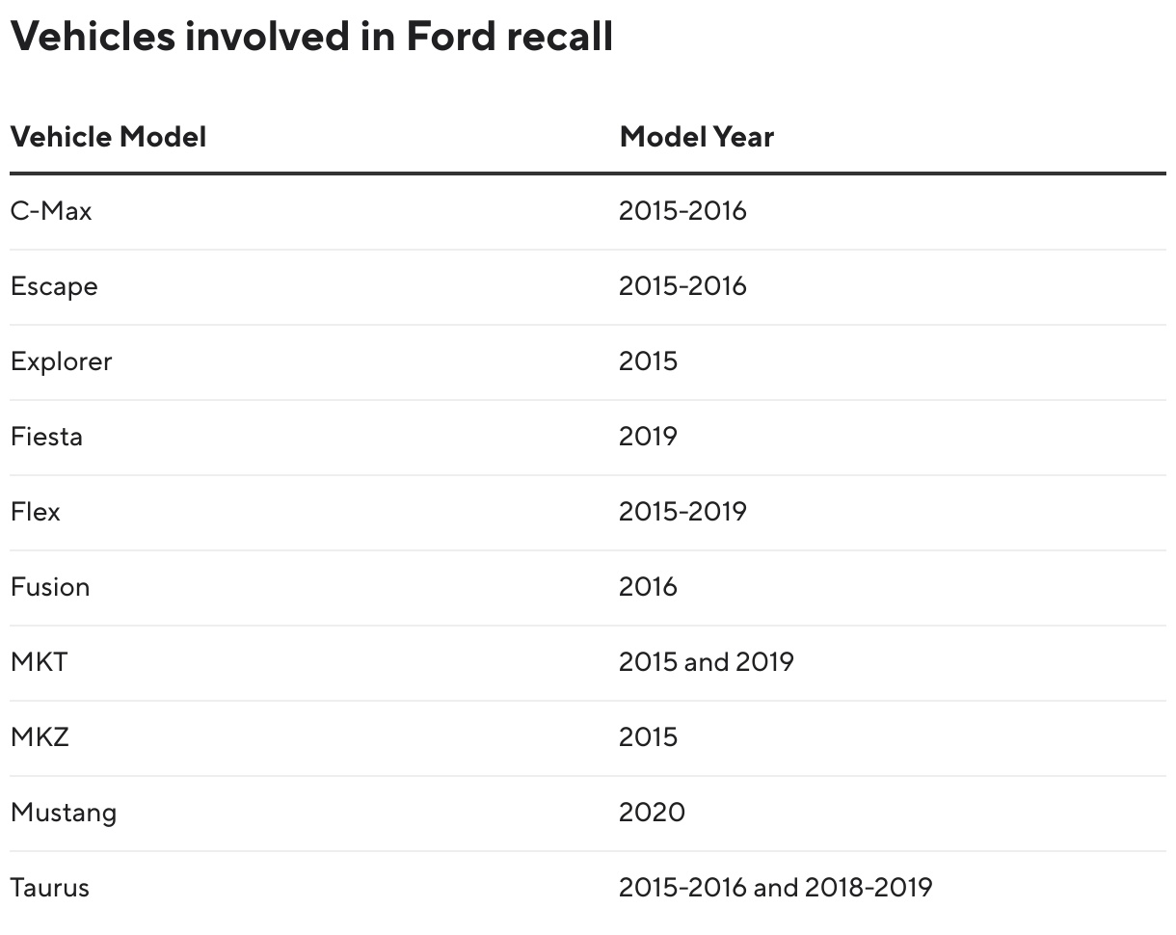
Task: Select the Flex model cell
Action: click(x=36, y=512)
